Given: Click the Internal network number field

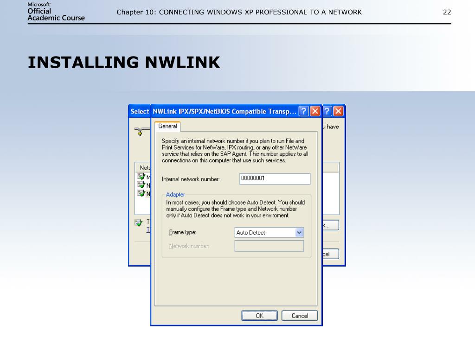Looking at the screenshot, I should [x=275, y=178].
